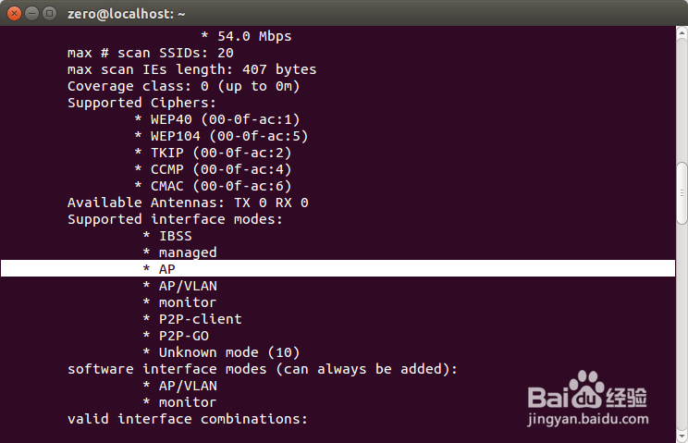Screen dimensions: 688x443
Task: Select the highlighted AP mode line
Action: 166,269
